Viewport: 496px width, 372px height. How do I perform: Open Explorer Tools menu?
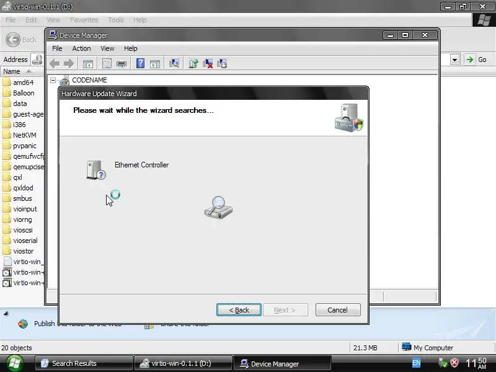(116, 20)
